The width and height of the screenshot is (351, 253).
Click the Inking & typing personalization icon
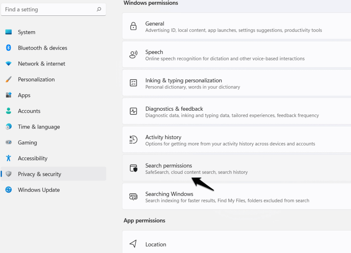coord(133,83)
